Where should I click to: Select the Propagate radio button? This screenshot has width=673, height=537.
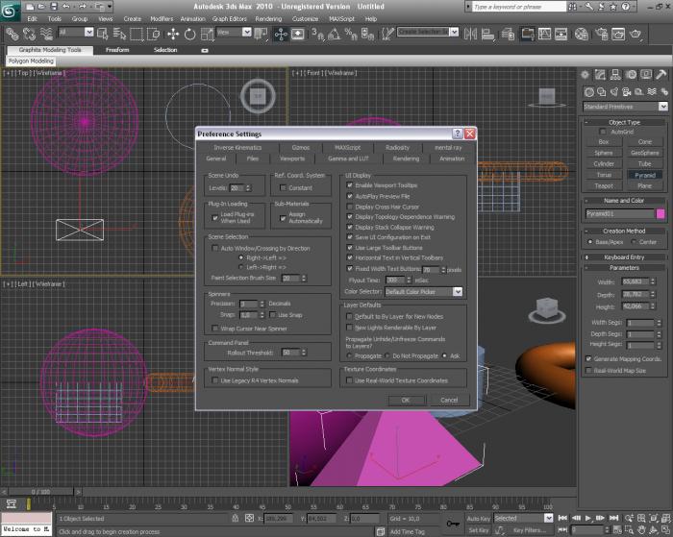pos(349,356)
